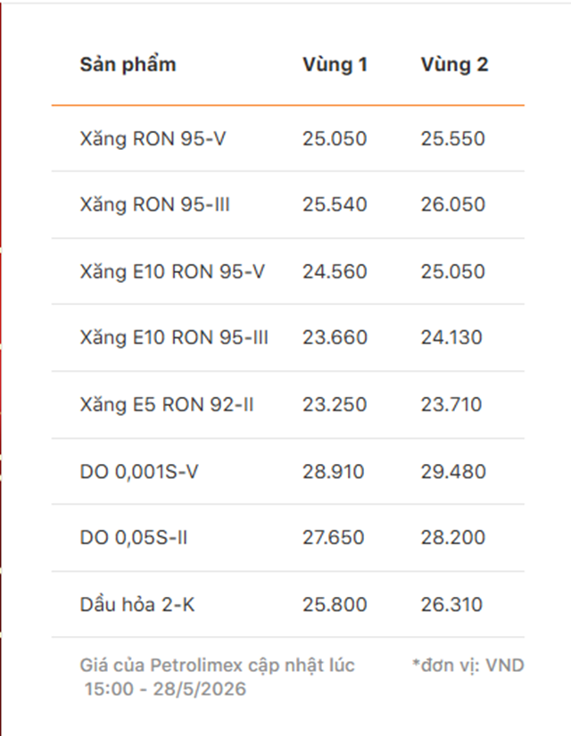
Task: Select Xăng E10 RON 95-III product name
Action: coord(174,337)
